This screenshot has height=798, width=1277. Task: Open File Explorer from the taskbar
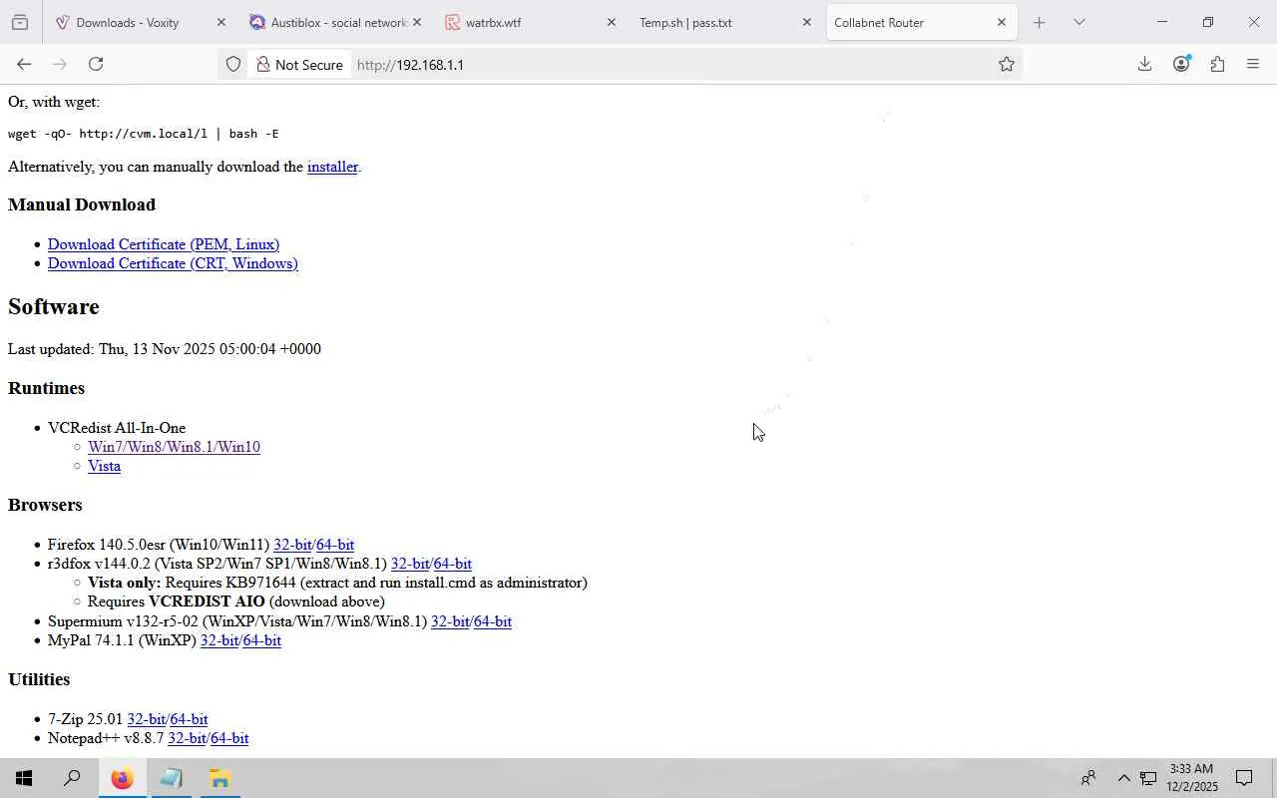[219, 778]
